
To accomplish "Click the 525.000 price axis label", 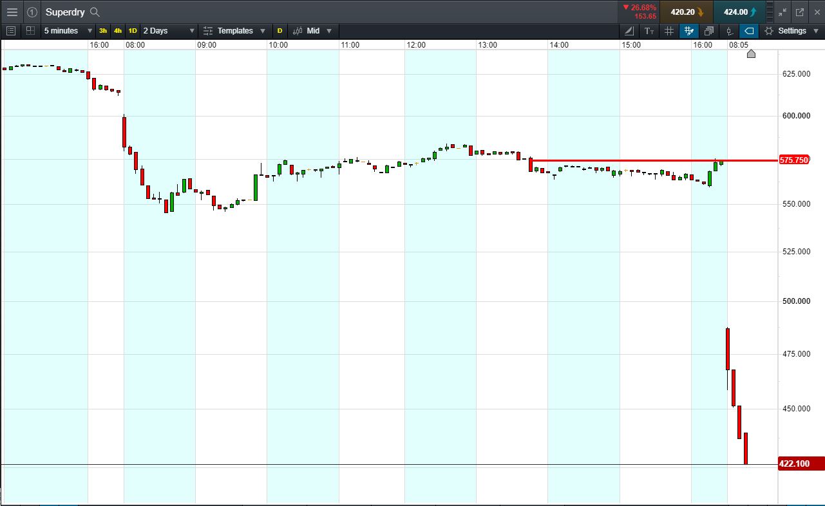I will (796, 252).
